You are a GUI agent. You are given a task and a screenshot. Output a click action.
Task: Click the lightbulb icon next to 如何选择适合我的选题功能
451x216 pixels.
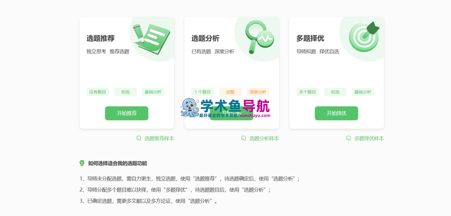(x=82, y=163)
